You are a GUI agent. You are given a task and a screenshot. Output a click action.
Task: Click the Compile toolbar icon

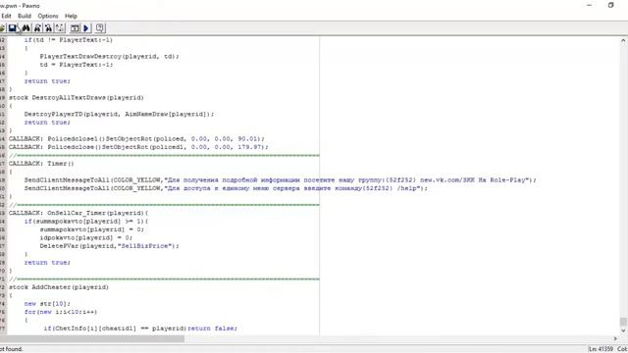pos(75,28)
